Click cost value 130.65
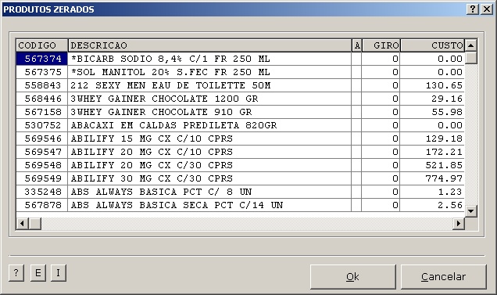 pos(444,85)
